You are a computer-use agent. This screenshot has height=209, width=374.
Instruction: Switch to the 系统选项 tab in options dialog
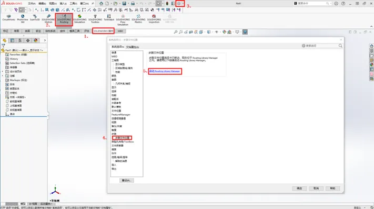pyautogui.click(x=118, y=47)
